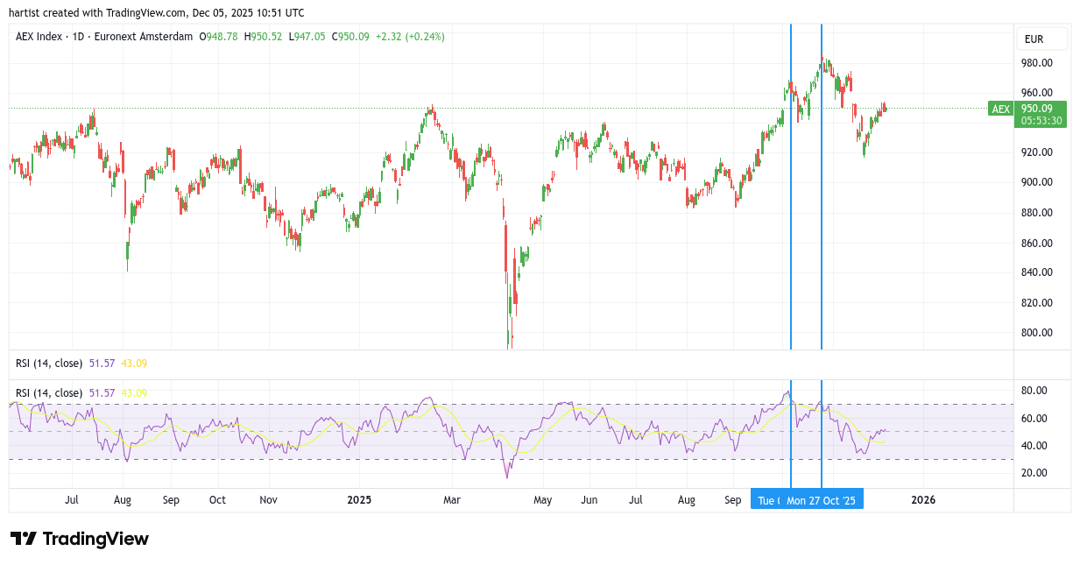Select the right blue vertical line on RSI pane
Screen dimensions: 1080x565
[x=822, y=438]
